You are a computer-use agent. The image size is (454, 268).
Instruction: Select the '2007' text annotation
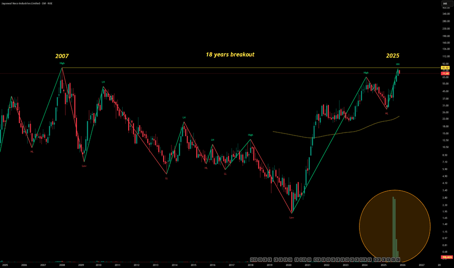pyautogui.click(x=62, y=57)
